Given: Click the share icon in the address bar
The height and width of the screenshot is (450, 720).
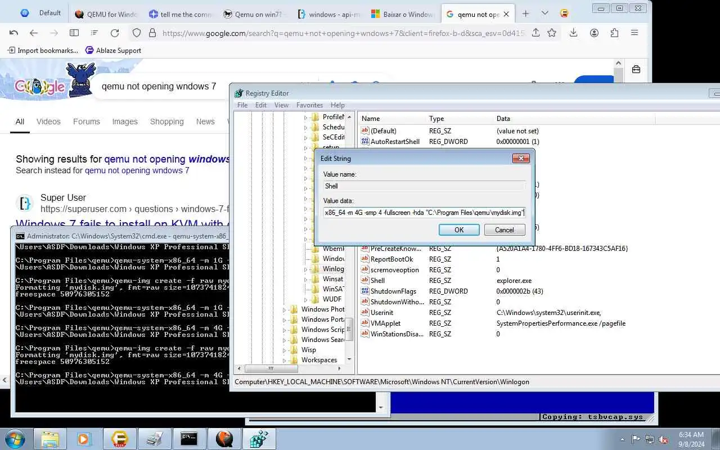Looking at the screenshot, I should pyautogui.click(x=535, y=33).
